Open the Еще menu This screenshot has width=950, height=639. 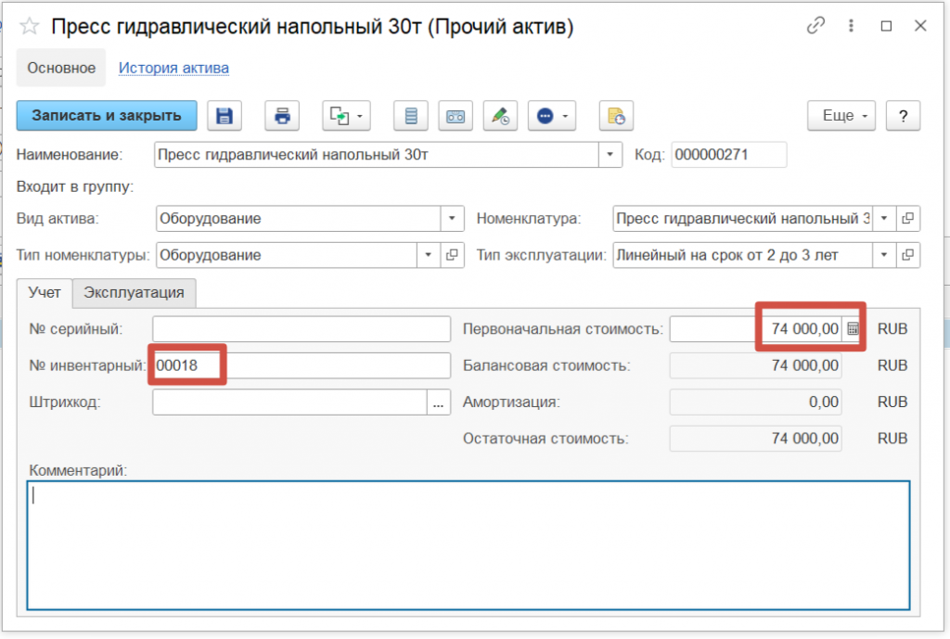tap(841, 116)
